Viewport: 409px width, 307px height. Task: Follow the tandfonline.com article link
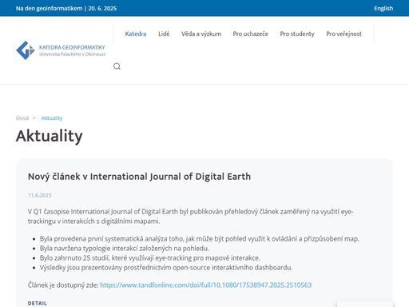[x=205, y=285]
